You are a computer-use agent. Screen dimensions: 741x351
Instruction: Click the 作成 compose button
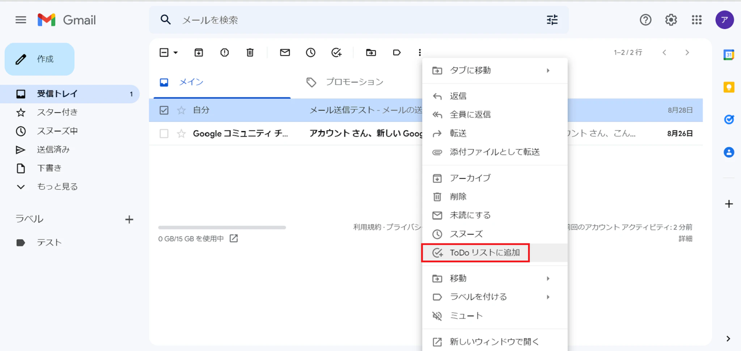(x=39, y=59)
